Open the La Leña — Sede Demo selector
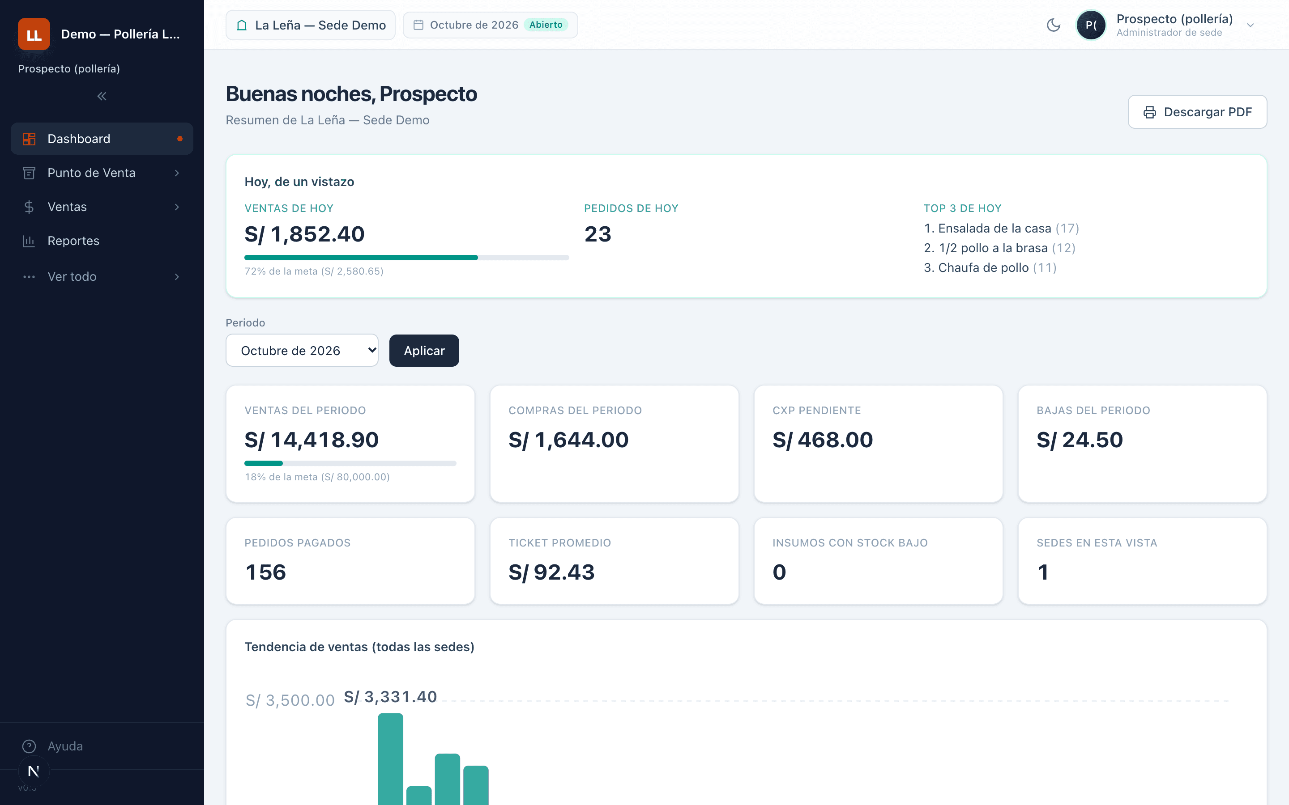The height and width of the screenshot is (805, 1289). 311,25
